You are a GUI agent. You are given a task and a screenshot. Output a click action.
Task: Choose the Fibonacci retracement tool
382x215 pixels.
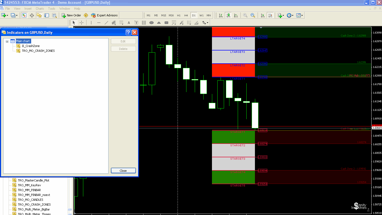tap(121, 23)
